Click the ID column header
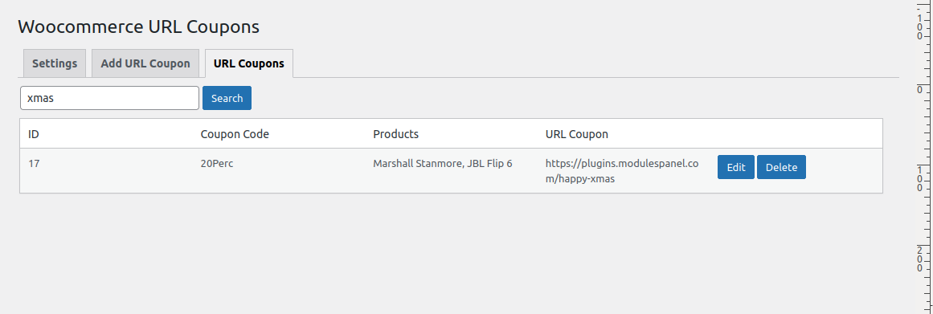Image resolution: width=933 pixels, height=314 pixels. coord(34,134)
